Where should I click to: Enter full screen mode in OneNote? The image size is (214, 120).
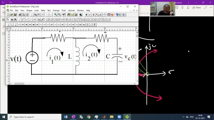206,8
